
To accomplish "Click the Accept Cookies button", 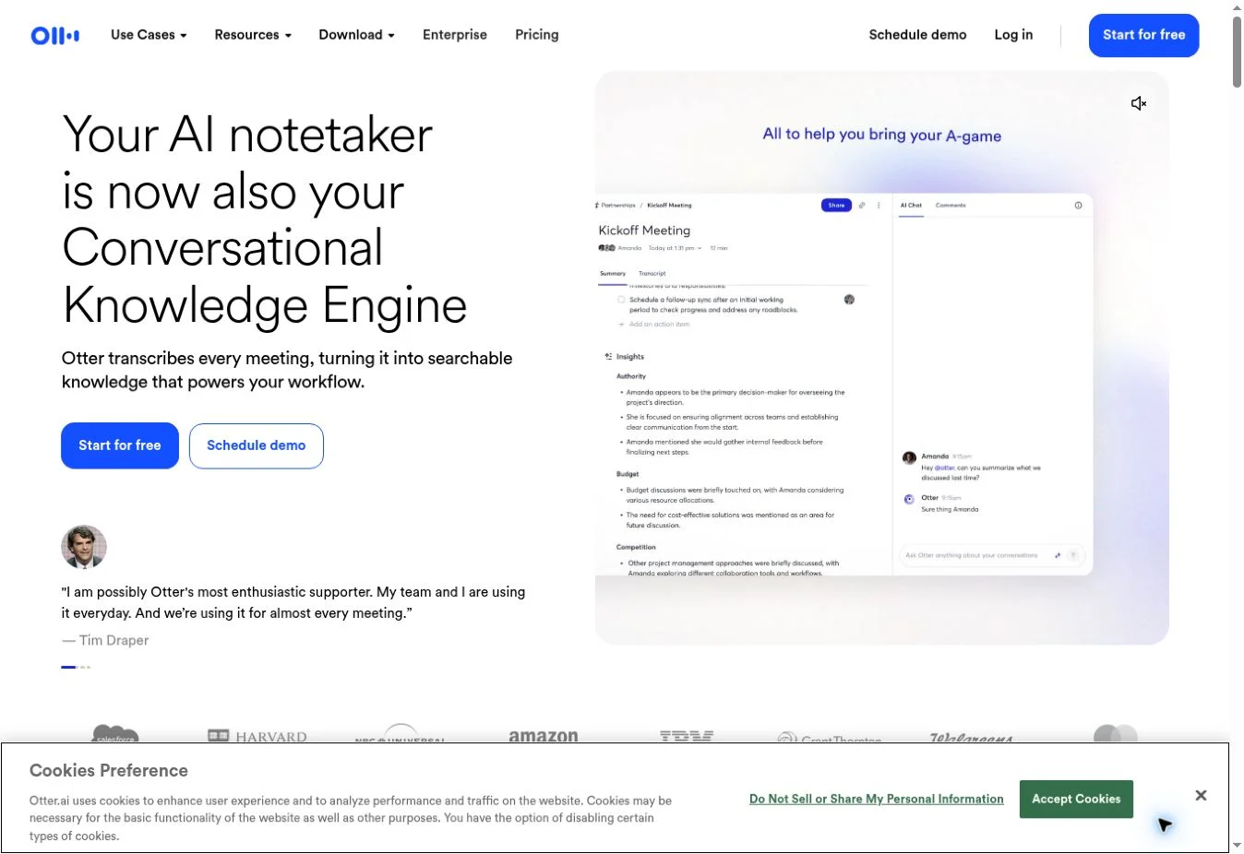I will 1076,799.
